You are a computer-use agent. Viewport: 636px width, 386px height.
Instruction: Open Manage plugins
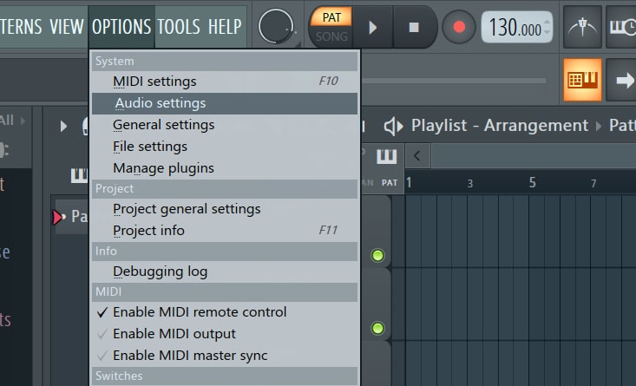click(163, 168)
